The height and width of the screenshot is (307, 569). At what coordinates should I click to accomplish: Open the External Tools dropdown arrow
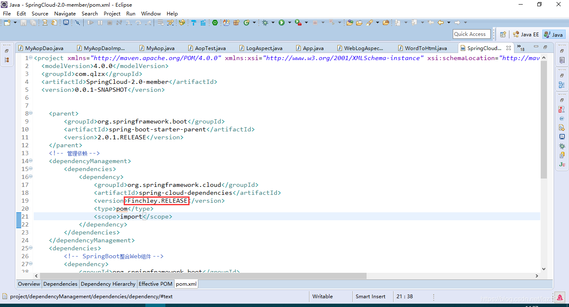(x=306, y=23)
